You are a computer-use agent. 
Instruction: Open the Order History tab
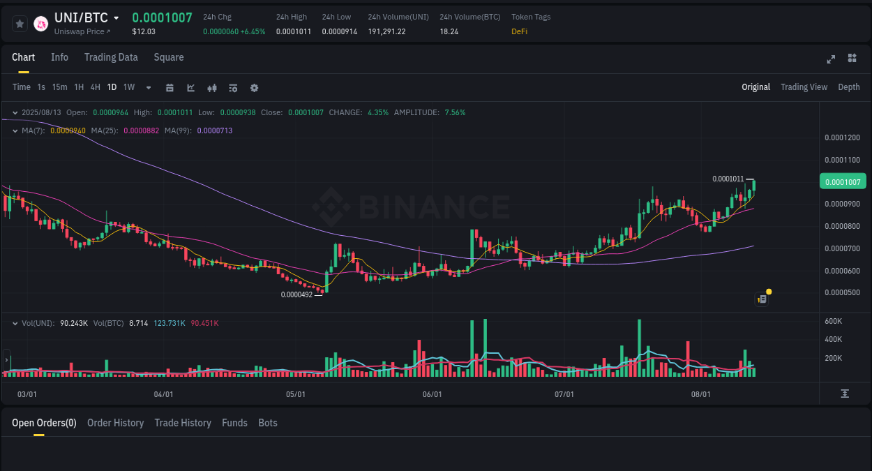coord(115,423)
